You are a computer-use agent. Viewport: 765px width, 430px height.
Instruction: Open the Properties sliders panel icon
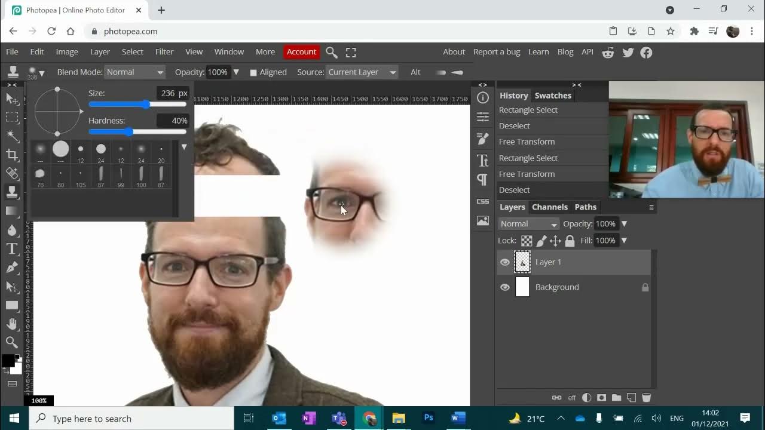pyautogui.click(x=483, y=117)
